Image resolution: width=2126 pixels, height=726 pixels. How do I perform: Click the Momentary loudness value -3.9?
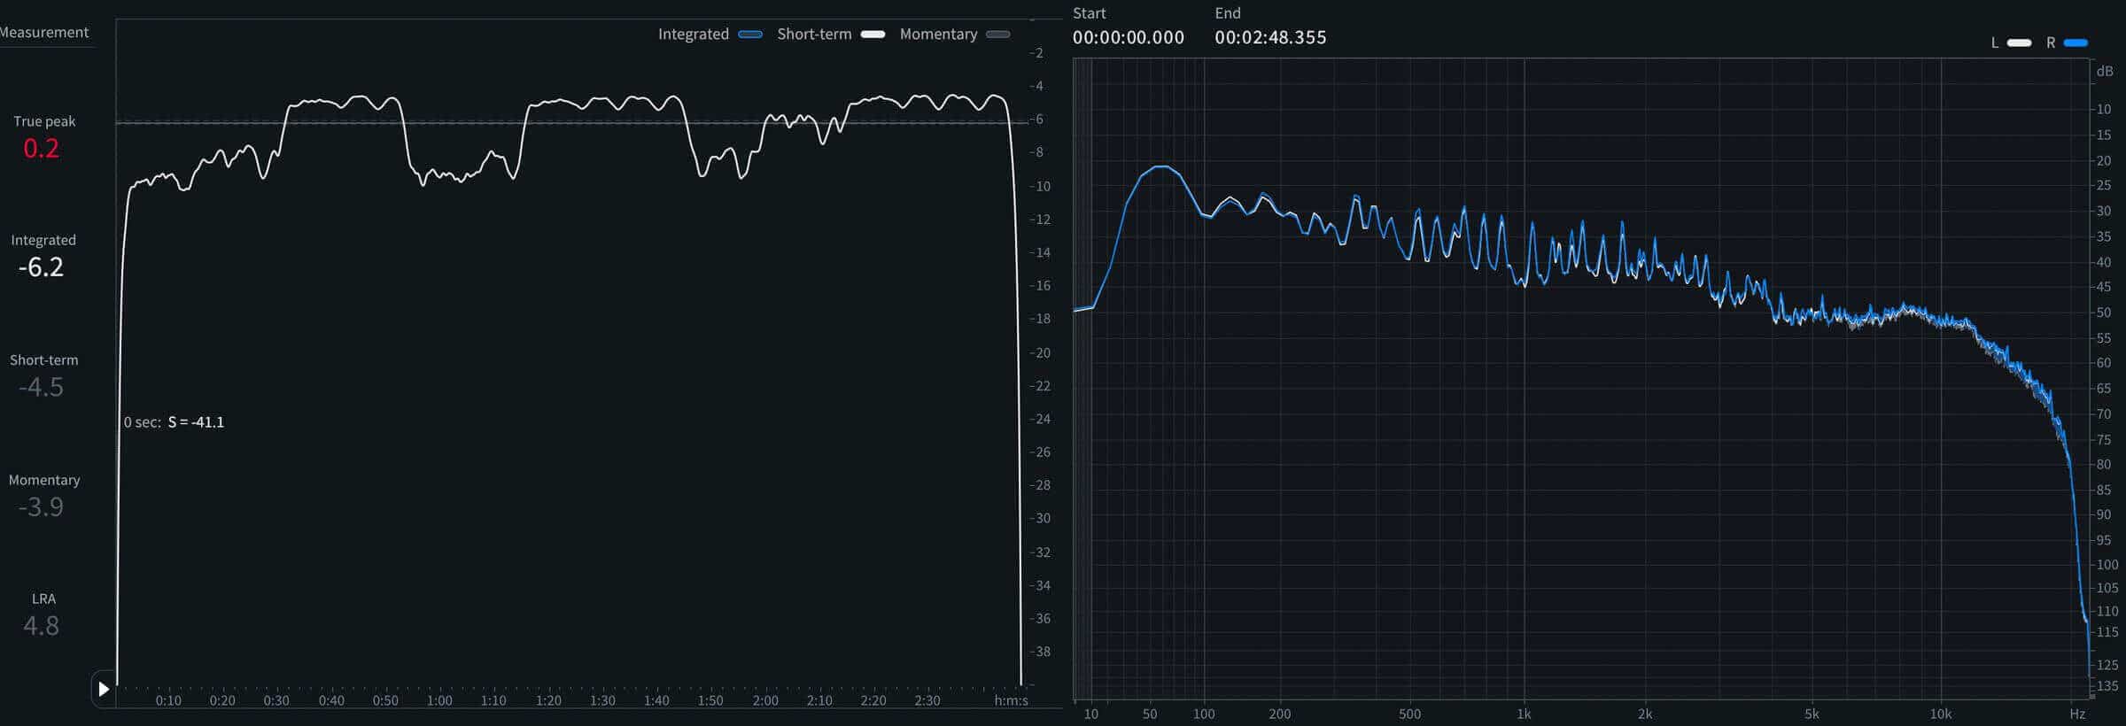pyautogui.click(x=42, y=506)
